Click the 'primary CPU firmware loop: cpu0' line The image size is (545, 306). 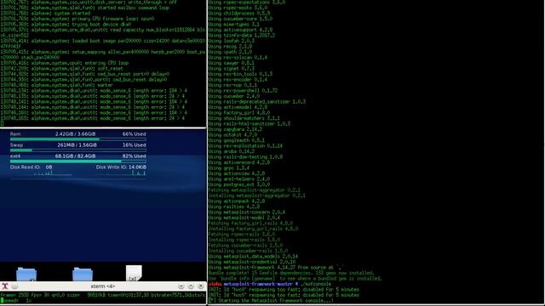pos(77,19)
